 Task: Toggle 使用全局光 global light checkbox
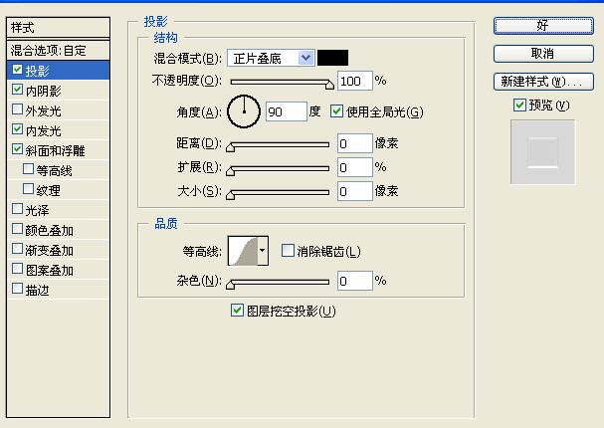(336, 111)
